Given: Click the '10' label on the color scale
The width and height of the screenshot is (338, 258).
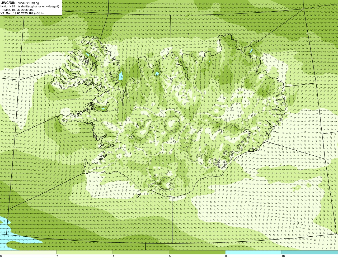Looking at the screenshot, I should click(283, 256).
